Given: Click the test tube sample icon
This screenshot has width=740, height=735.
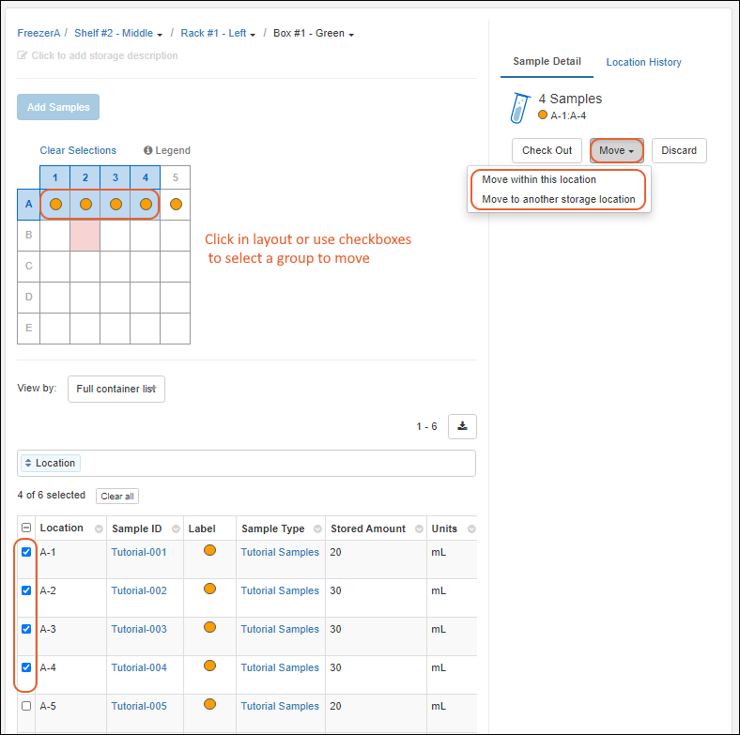Looking at the screenshot, I should (x=519, y=107).
